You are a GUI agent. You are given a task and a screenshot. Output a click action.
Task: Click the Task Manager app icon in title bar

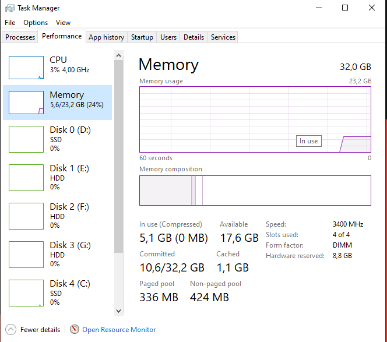click(10, 8)
